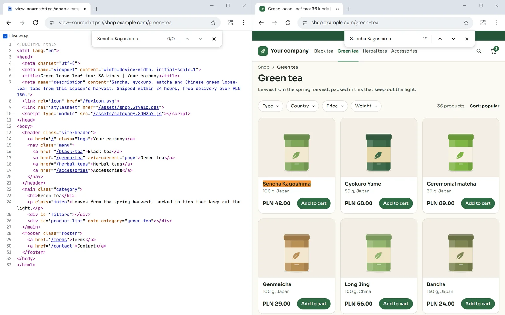Screen dimensions: 505x315
Task: Click the Shop breadcrumb link
Action: pos(264,67)
